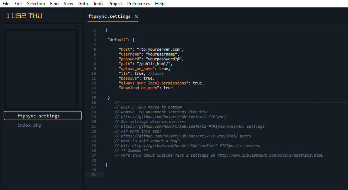Click the minimap preview panel in sidebar
Viewport: 348px width, 190px height.
[41, 69]
